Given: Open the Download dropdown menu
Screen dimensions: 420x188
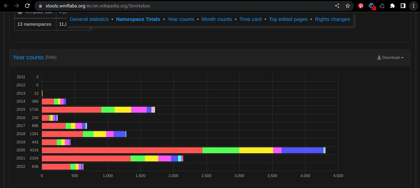Looking at the screenshot, I should tap(390, 58).
